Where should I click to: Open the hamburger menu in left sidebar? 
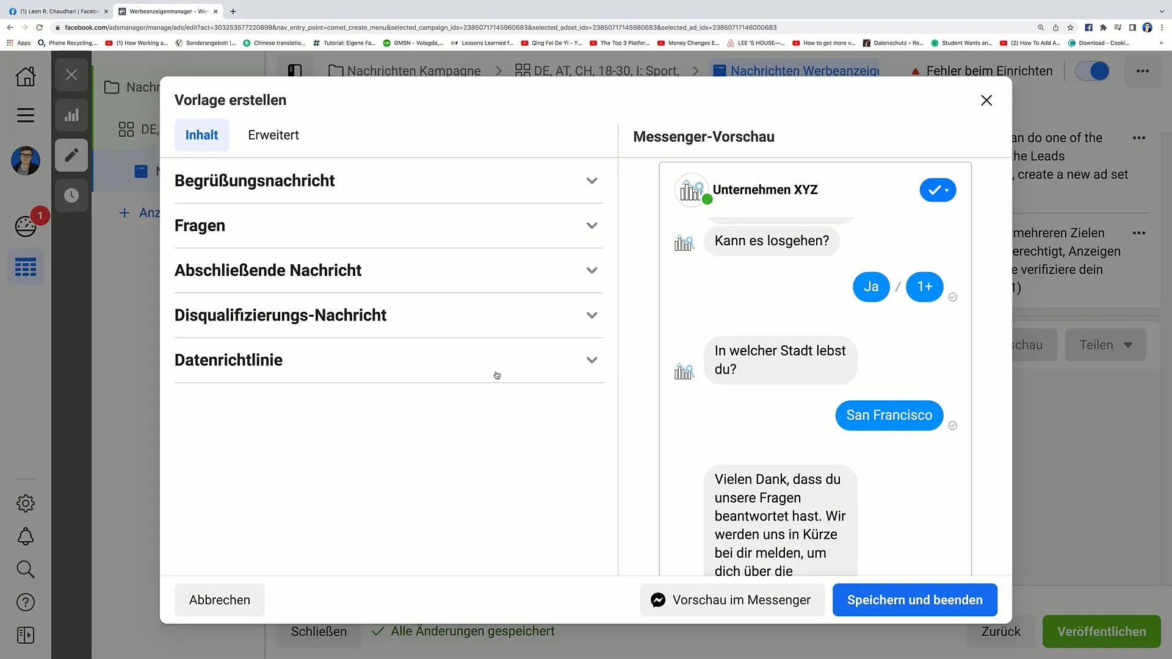point(26,115)
